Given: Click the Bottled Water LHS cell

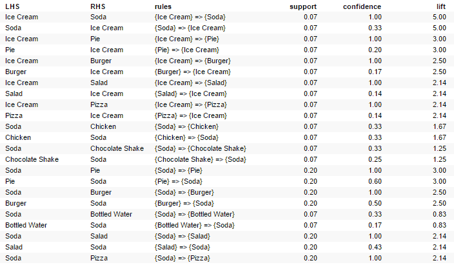Looking at the screenshot, I should (26, 225).
